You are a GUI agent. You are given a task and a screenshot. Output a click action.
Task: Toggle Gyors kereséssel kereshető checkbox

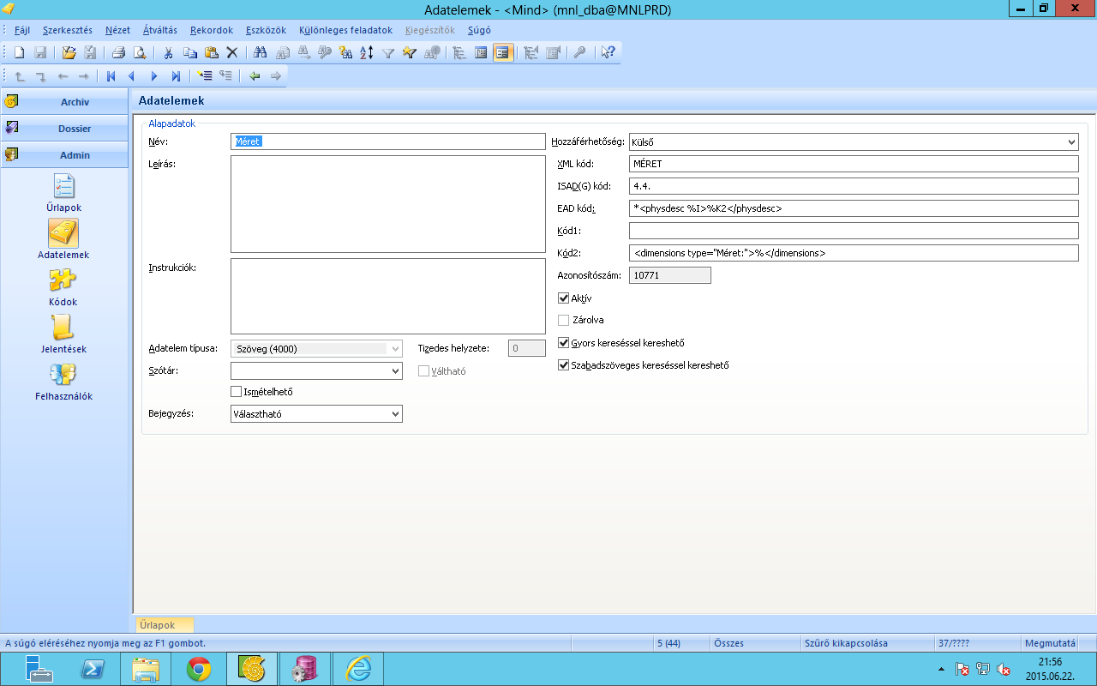pyautogui.click(x=563, y=343)
